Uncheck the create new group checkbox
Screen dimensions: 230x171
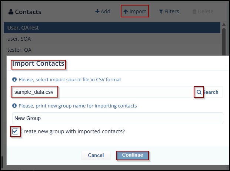point(15,131)
